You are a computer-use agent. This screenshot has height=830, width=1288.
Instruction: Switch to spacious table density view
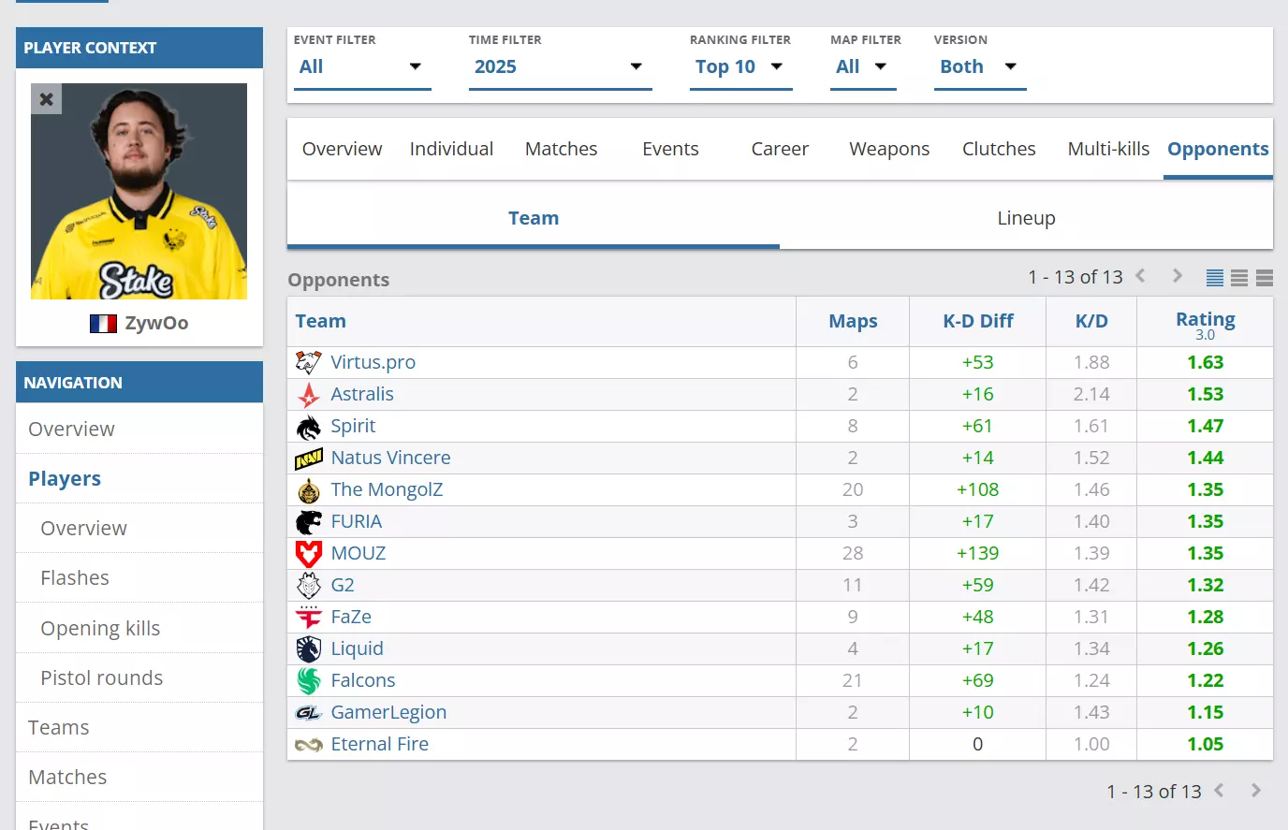coord(1265,278)
